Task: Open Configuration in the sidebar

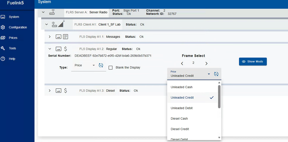Action: 18,27
